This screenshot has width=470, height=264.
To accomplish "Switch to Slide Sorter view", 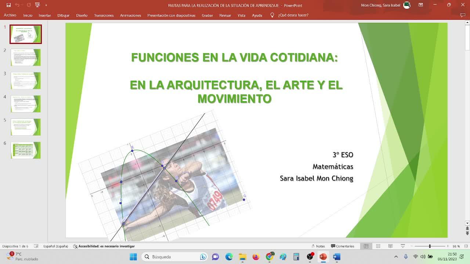I will coord(378,246).
